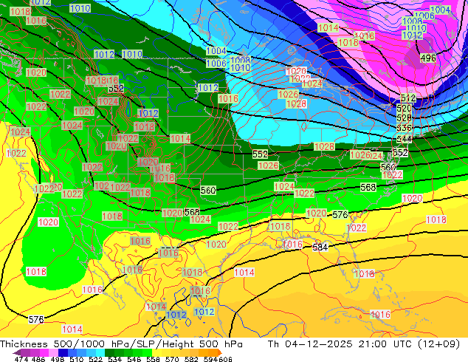Select the dark blue legend color swatch
This screenshot has height=362, width=468.
coord(63,352)
